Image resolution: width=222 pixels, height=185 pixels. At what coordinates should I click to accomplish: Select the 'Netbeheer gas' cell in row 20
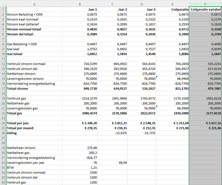point(34,103)
